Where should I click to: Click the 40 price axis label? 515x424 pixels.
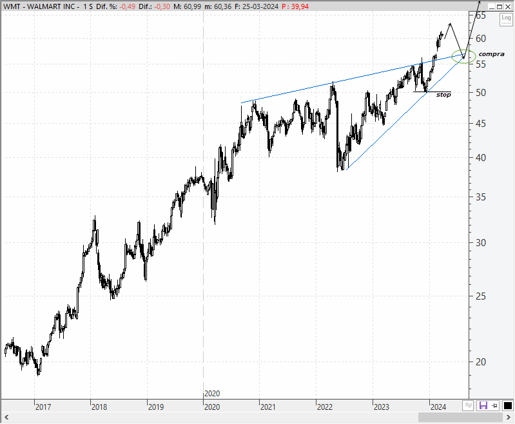(x=481, y=158)
